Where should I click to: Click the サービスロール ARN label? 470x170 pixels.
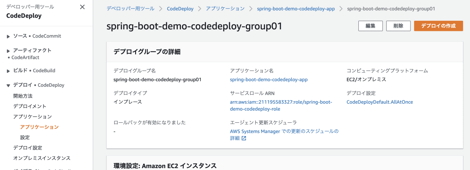click(252, 93)
